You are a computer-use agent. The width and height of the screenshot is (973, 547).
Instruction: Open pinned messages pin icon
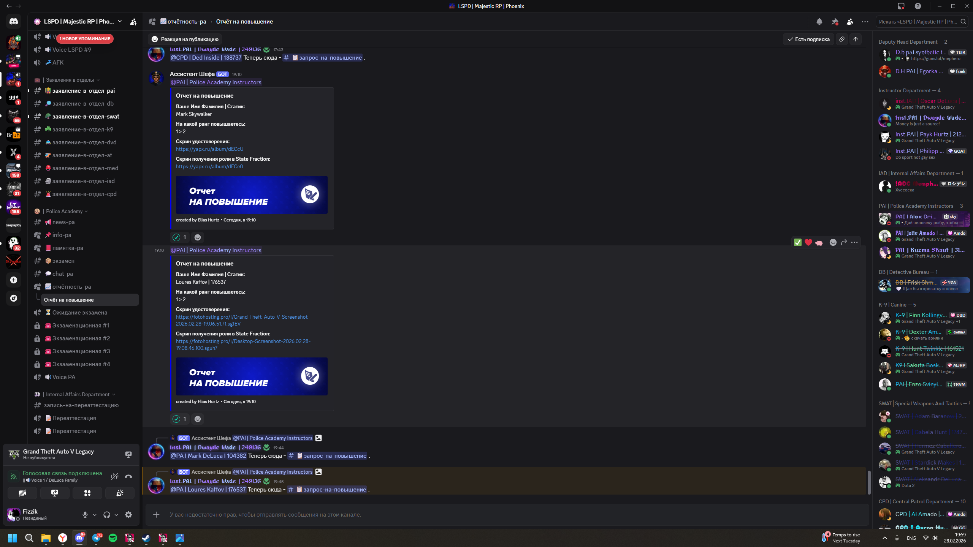point(835,22)
